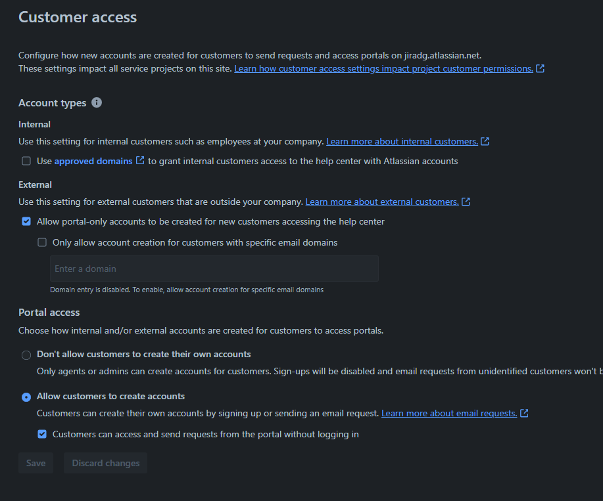Click external-link icon beside internal customers link
Image resolution: width=603 pixels, height=501 pixels.
click(485, 141)
